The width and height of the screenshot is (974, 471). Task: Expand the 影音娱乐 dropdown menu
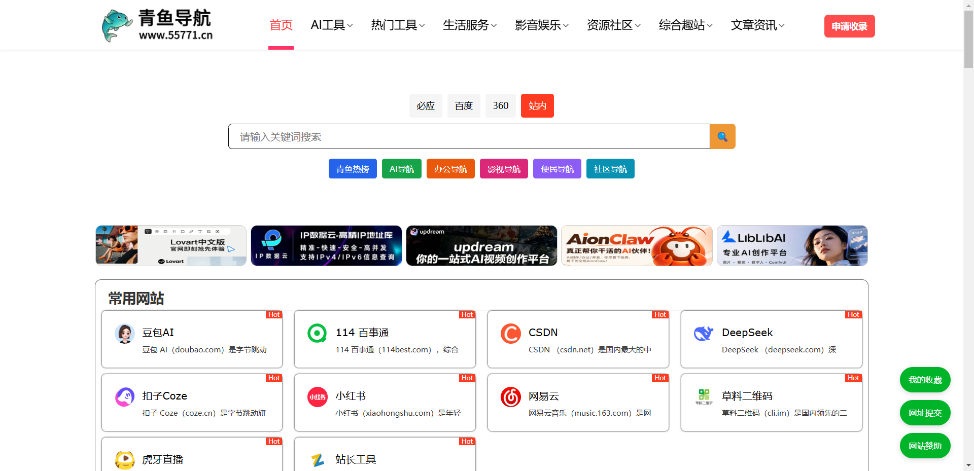pyautogui.click(x=542, y=25)
